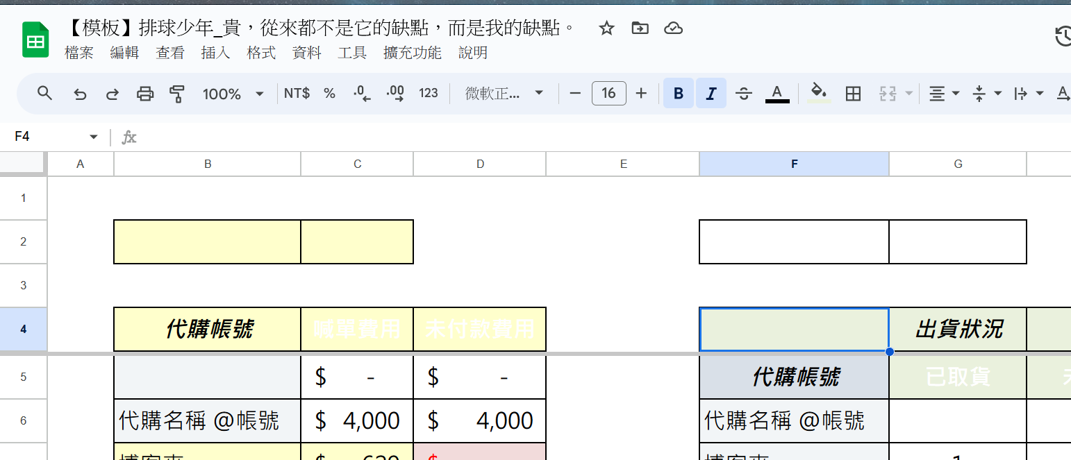Select column F header
The width and height of the screenshot is (1071, 460).
(794, 164)
